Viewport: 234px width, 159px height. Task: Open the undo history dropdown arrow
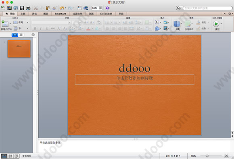(66, 8)
